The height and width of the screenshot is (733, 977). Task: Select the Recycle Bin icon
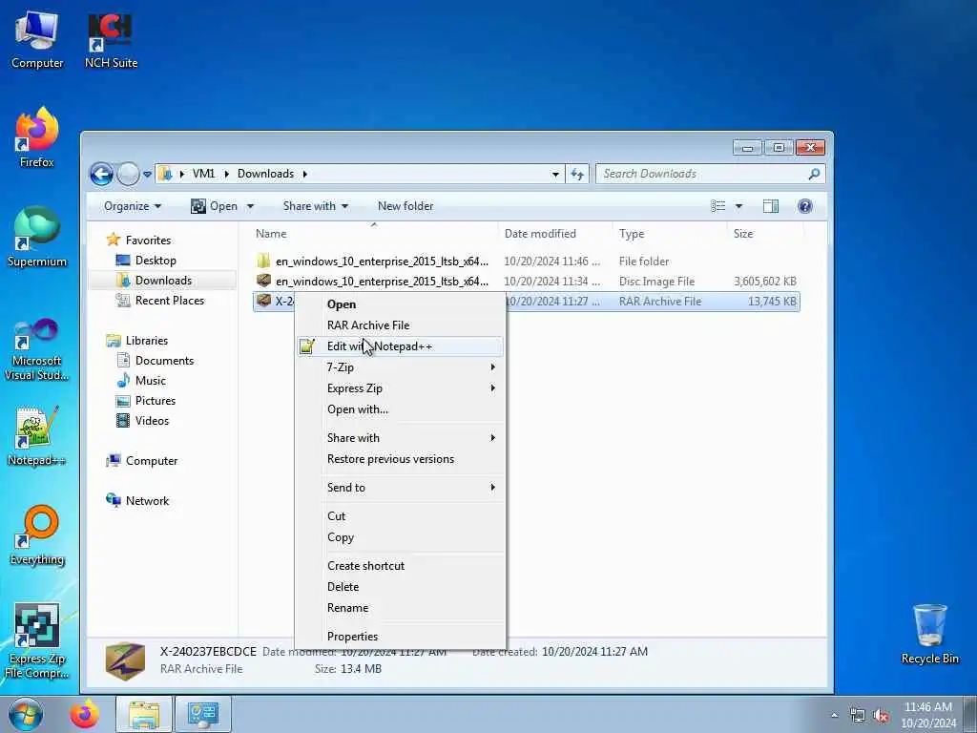click(929, 634)
